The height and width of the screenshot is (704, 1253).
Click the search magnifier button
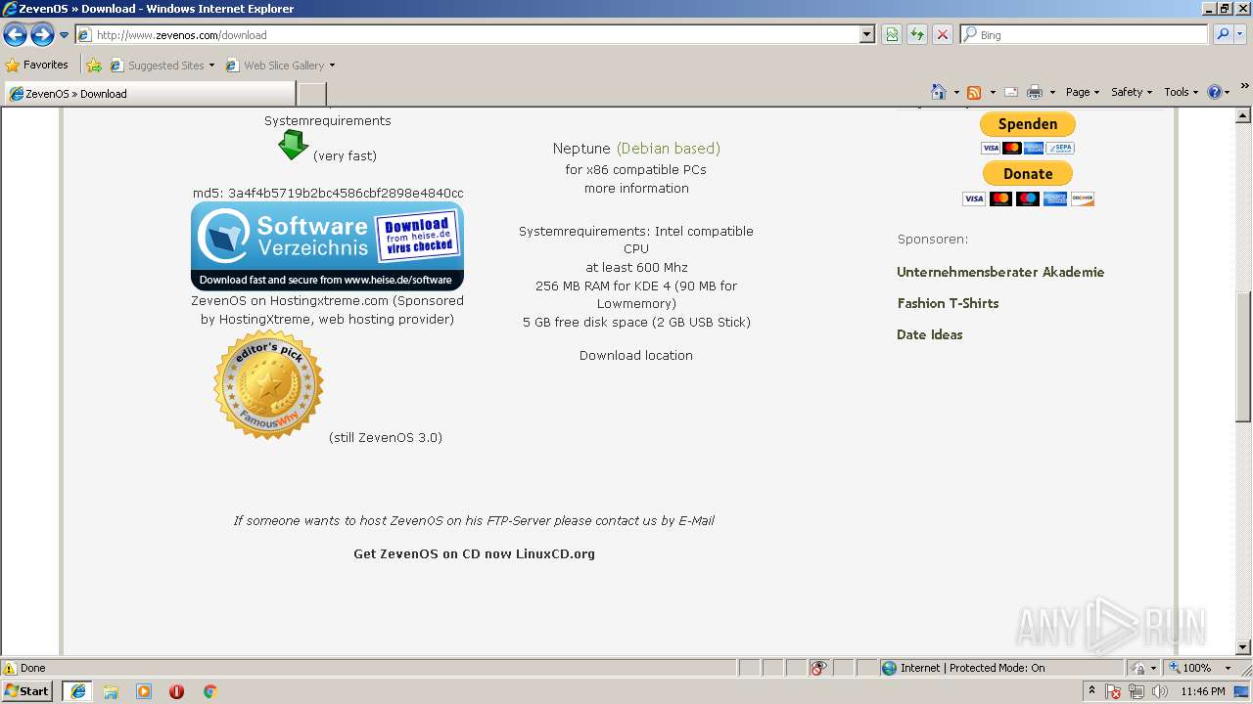pos(1223,35)
